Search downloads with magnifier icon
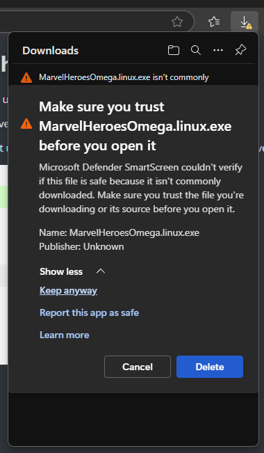 196,50
